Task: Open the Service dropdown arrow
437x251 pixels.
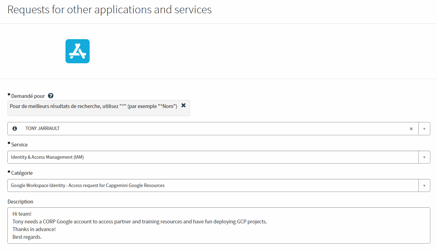Action: [424, 157]
